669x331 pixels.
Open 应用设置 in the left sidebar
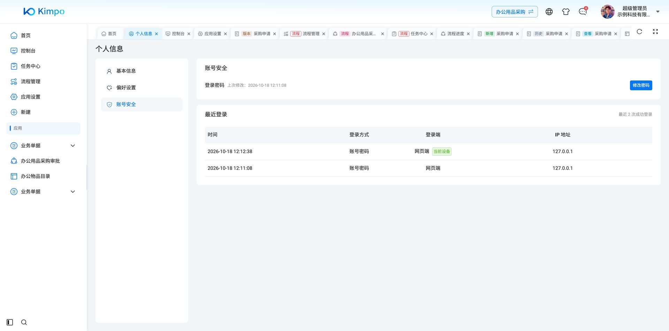coord(43,97)
